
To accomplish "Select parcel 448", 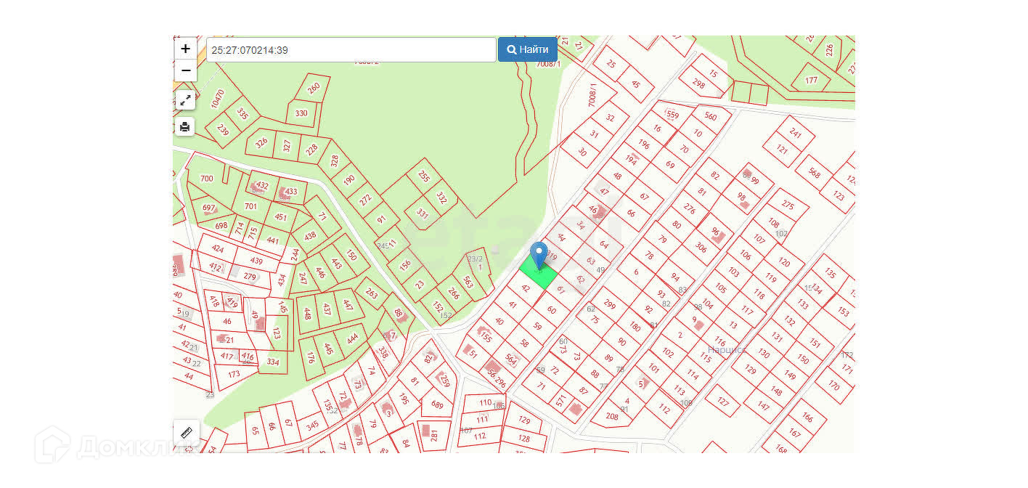I will [x=307, y=313].
